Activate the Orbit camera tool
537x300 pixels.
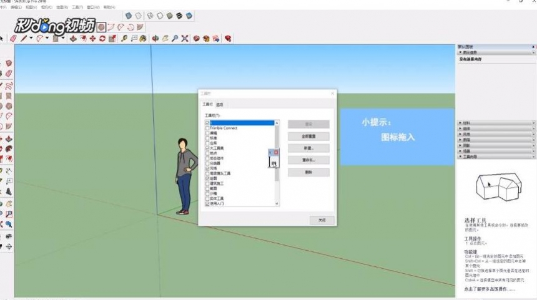(155, 39)
